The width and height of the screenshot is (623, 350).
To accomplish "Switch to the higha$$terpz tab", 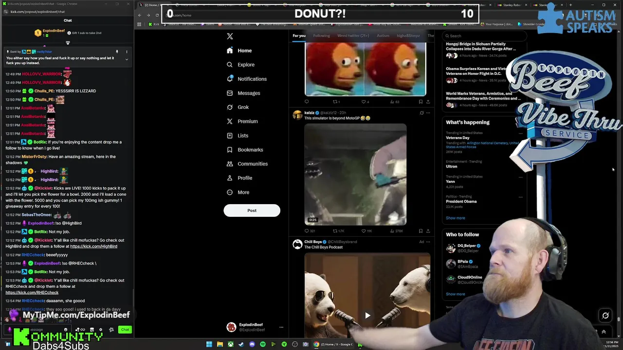I will click(408, 35).
